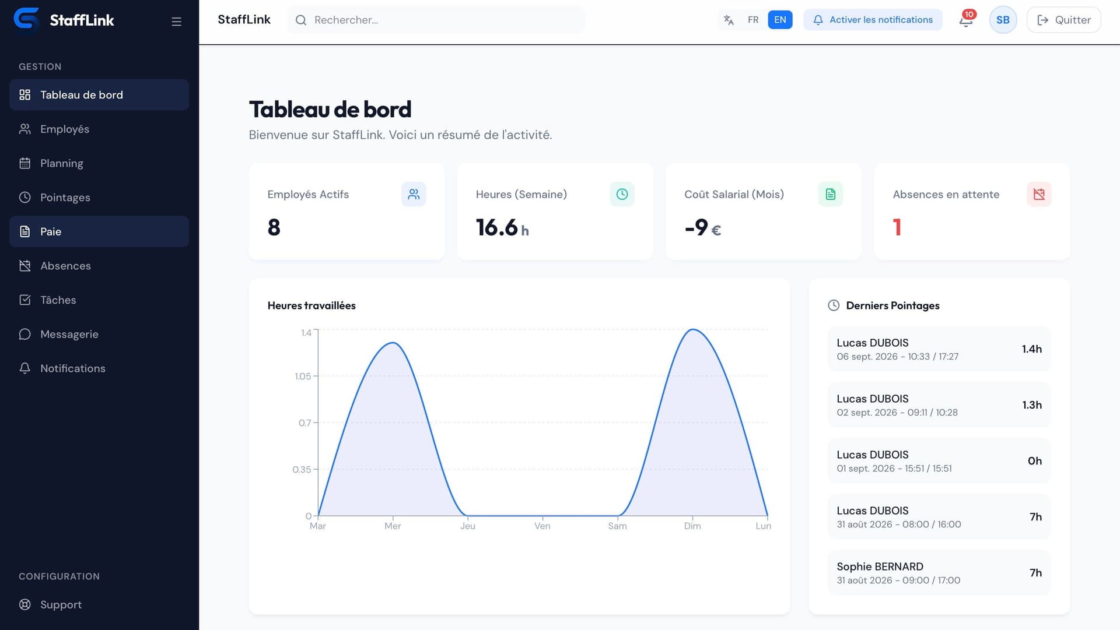Click the Employés people icon in the sidebar
This screenshot has height=630, width=1120.
(24, 129)
